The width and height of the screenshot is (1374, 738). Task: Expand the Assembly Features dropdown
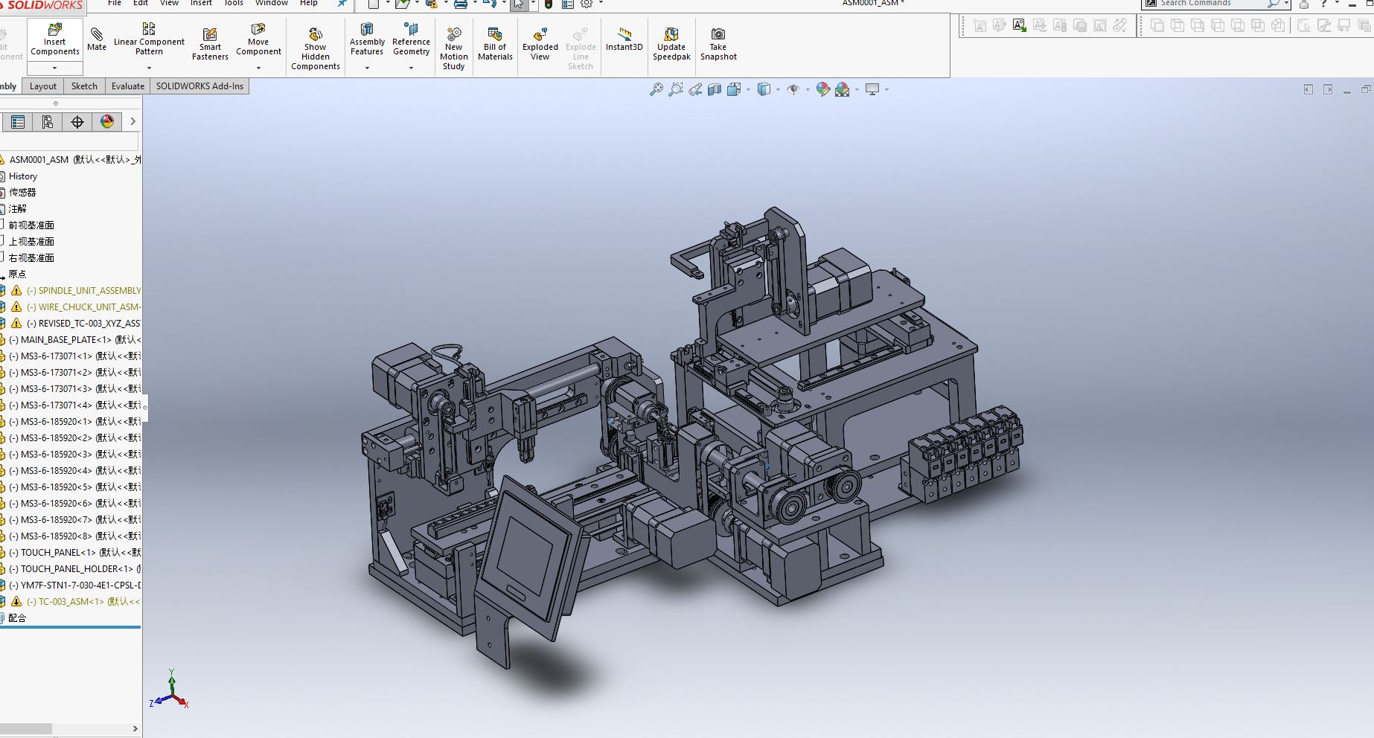coord(367,68)
